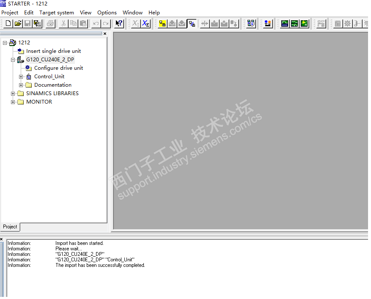Screen dimensions: 371x299
Task: Open the device trace icon
Action: point(285,23)
